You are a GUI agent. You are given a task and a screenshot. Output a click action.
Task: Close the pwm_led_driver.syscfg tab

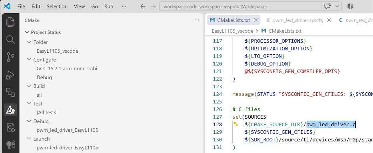[x=329, y=20]
